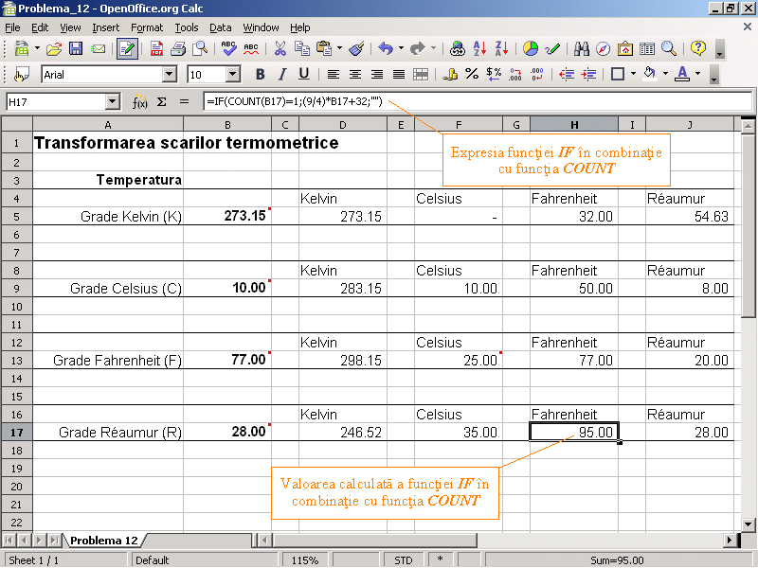Viewport: 758px width, 568px height.
Task: Toggle Underline formatting
Action: (303, 75)
